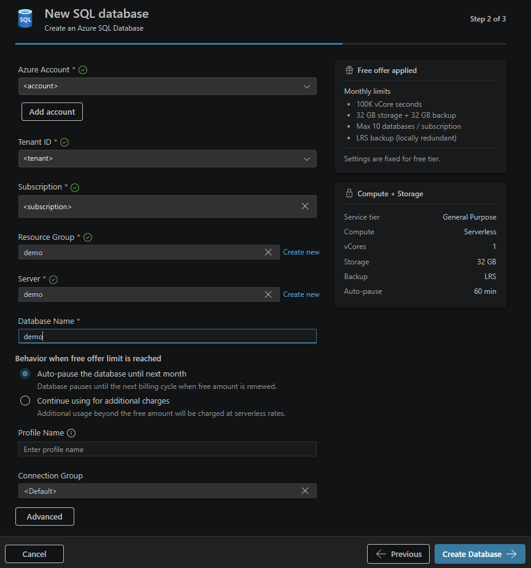Click 'LRS backup (locally redundant)' text
531x568 pixels.
tap(406, 138)
